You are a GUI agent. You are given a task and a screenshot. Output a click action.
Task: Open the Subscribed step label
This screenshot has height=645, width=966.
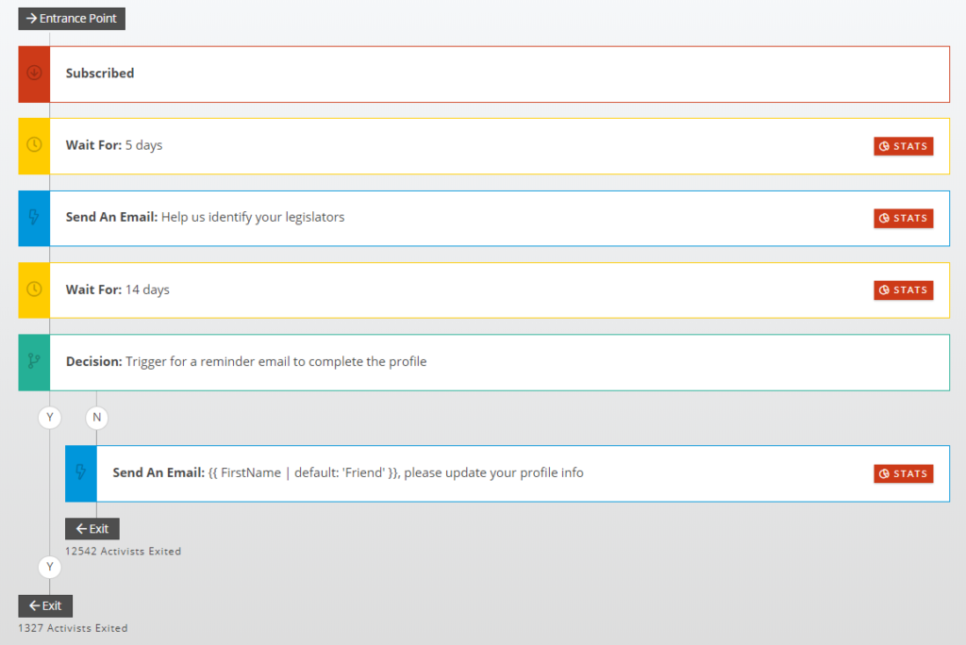click(x=100, y=74)
